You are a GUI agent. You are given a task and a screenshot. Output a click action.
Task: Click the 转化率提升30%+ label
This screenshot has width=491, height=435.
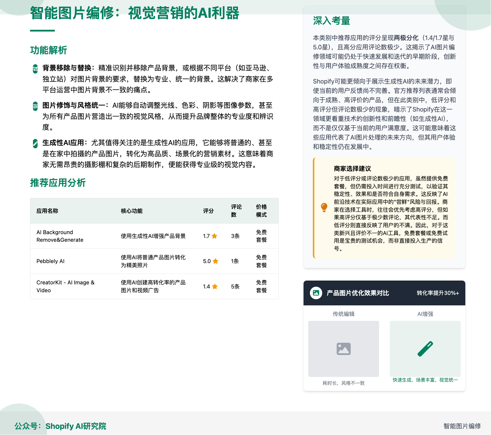tap(438, 293)
